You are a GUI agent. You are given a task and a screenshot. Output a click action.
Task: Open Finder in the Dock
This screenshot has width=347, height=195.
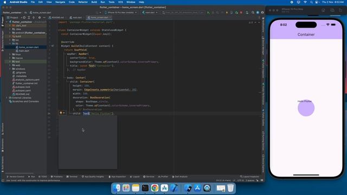click(x=117, y=188)
